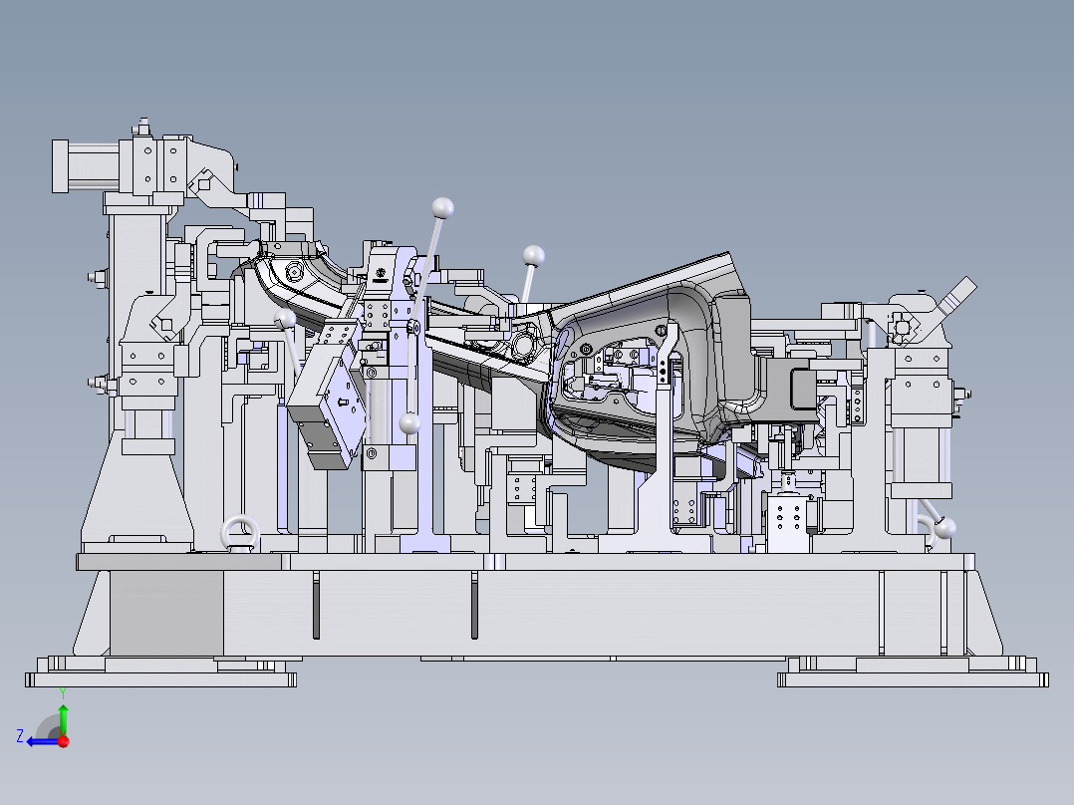The width and height of the screenshot is (1074, 805).
Task: Click the red origin sphere of the view triad
Action: 64,741
